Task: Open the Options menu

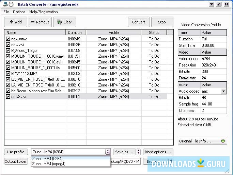Action: click(x=19, y=12)
